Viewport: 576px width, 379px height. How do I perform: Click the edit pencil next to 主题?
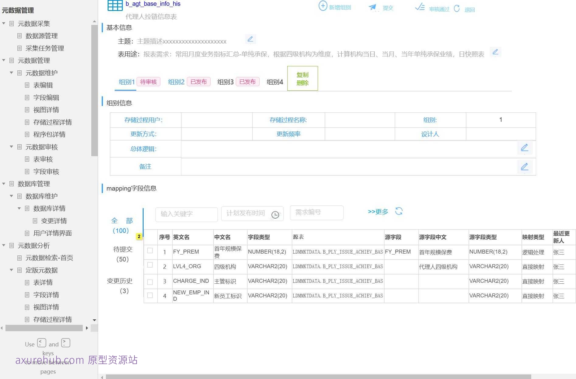(250, 39)
